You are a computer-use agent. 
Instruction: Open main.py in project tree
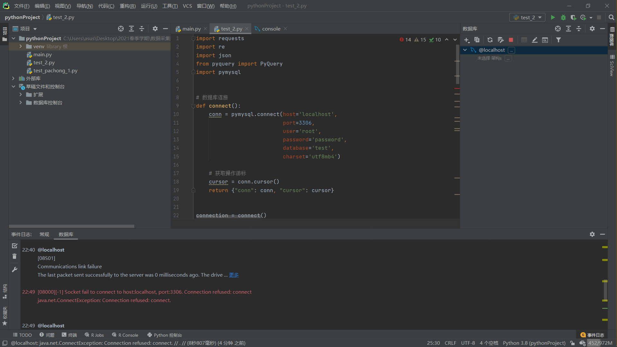[42, 54]
